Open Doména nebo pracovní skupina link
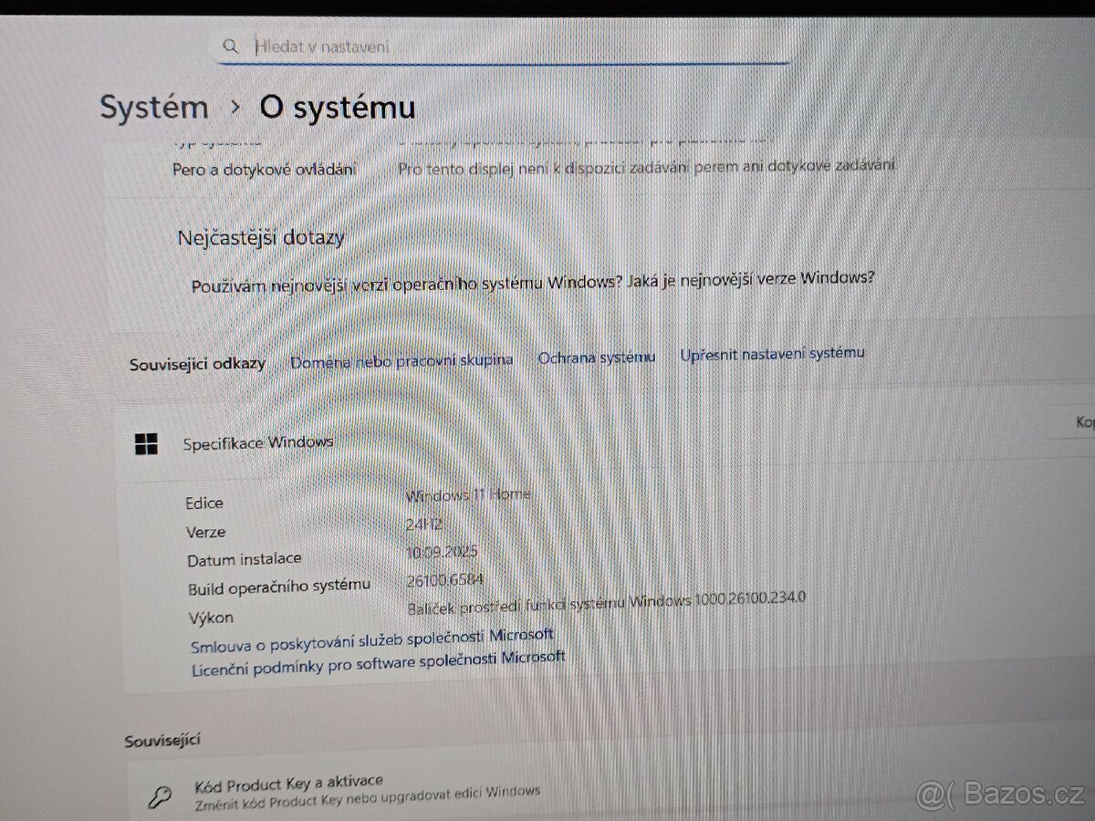 point(401,359)
